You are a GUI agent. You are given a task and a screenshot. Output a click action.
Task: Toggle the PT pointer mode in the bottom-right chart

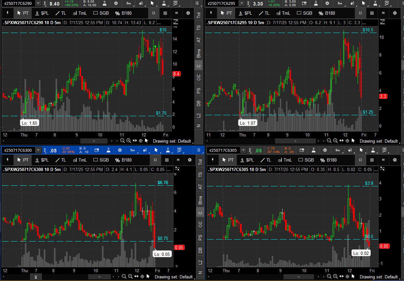click(227, 160)
